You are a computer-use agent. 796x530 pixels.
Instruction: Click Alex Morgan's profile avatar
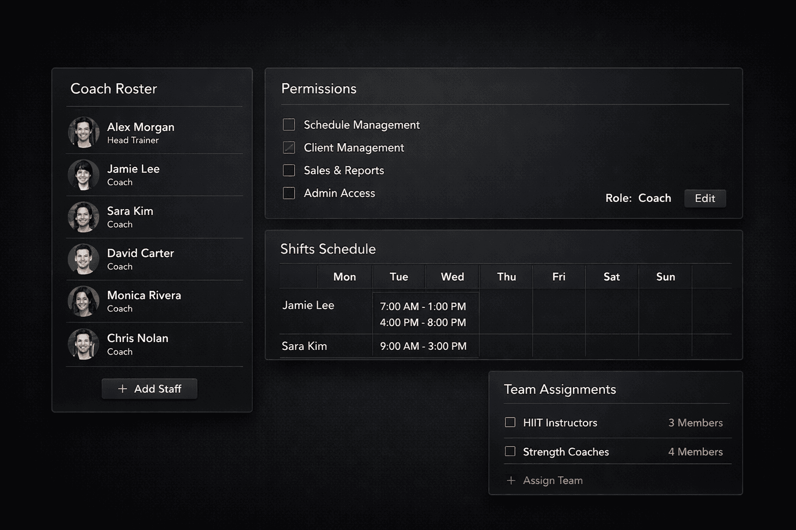pyautogui.click(x=83, y=132)
